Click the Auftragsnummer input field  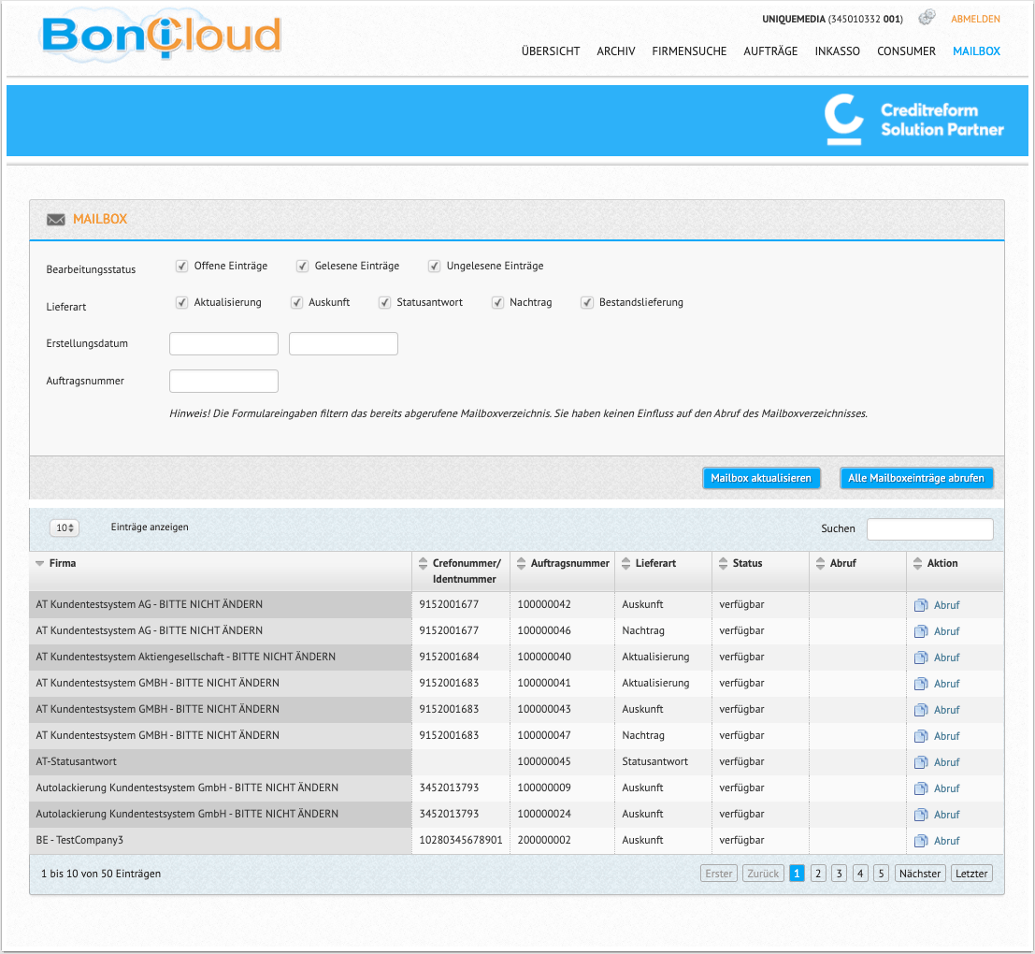[223, 382]
